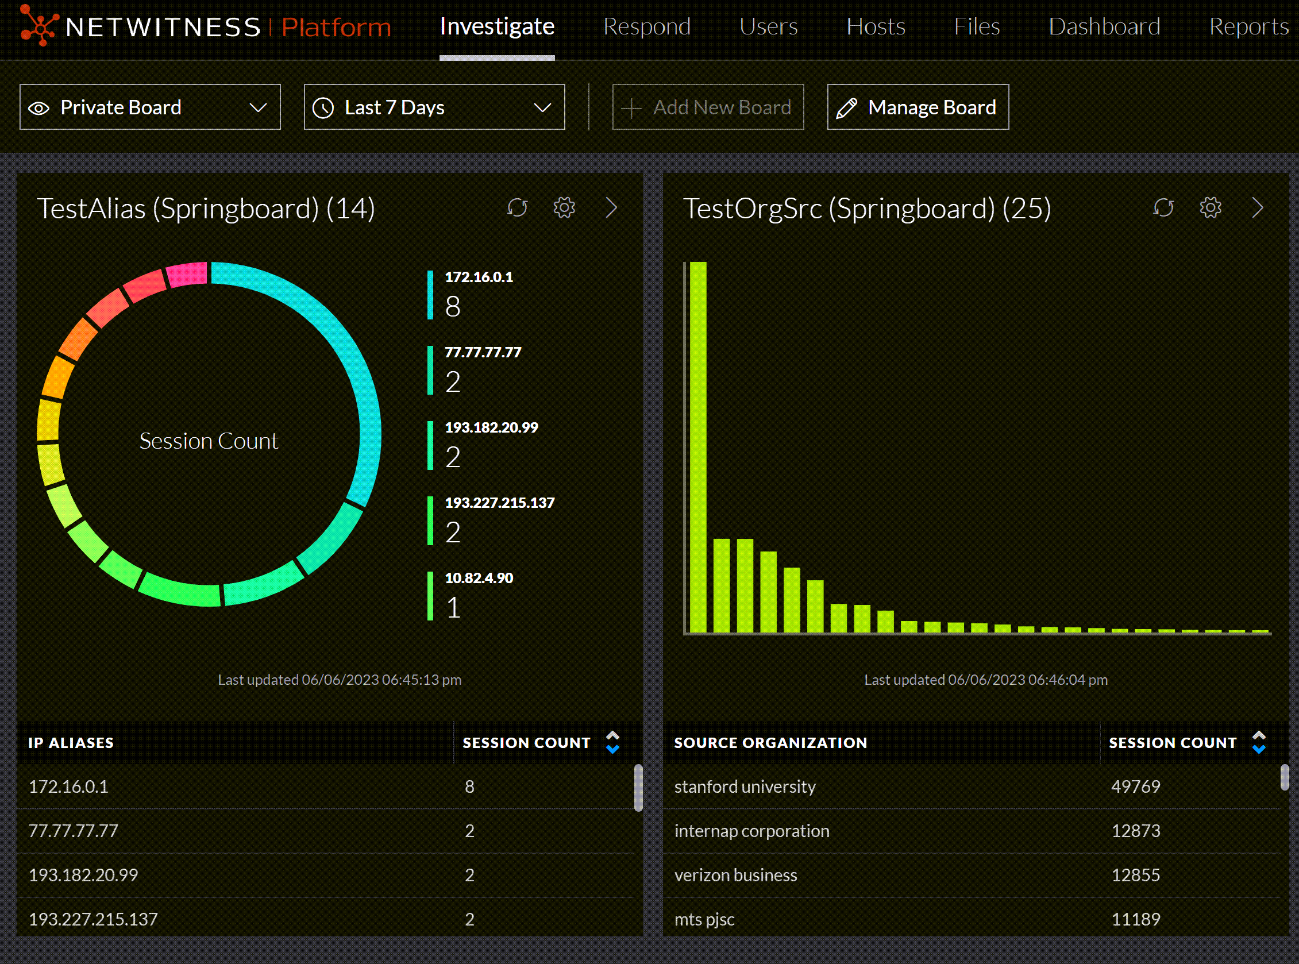Click the Manage Board button
Image resolution: width=1299 pixels, height=964 pixels.
(x=918, y=107)
